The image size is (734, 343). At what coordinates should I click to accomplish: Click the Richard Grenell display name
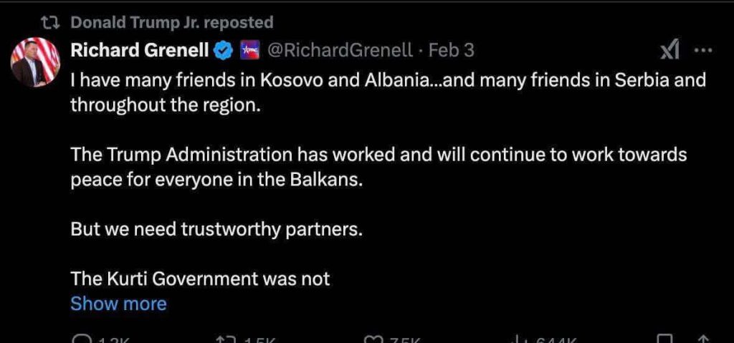[x=140, y=50]
